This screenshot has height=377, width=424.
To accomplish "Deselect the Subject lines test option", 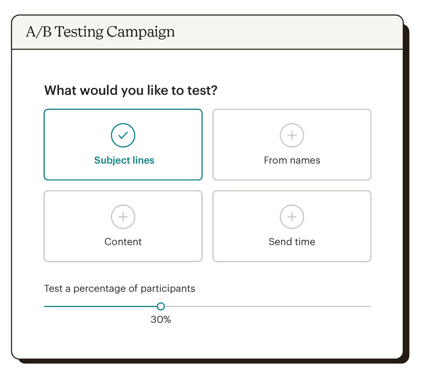I will pyautogui.click(x=123, y=145).
